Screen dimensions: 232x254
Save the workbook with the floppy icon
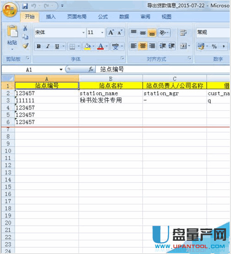click(x=25, y=6)
